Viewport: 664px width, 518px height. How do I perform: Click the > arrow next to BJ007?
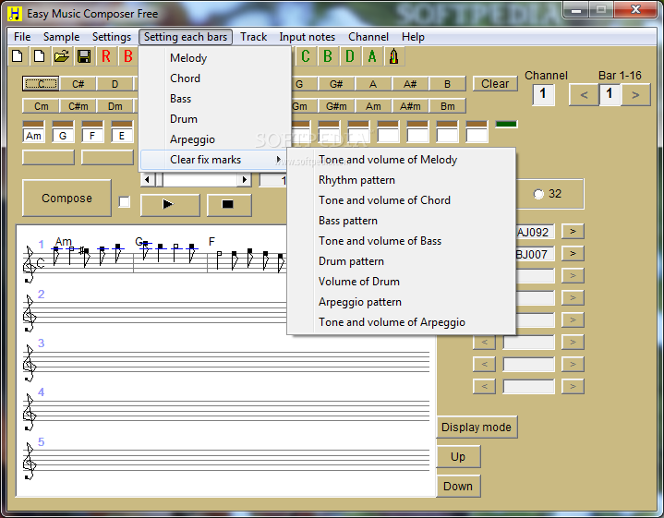pyautogui.click(x=573, y=253)
